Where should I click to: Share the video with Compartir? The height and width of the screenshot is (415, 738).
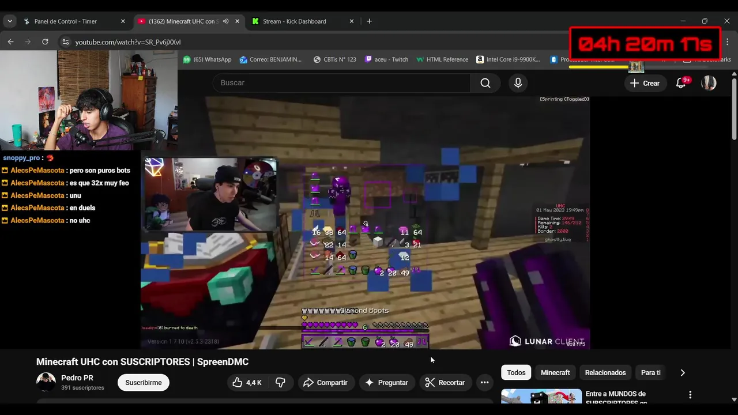click(x=325, y=382)
